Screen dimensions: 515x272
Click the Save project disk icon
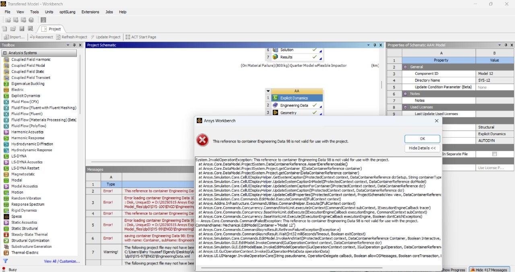point(22,29)
